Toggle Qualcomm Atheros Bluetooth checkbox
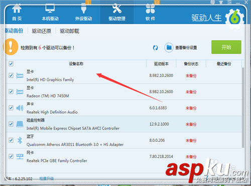The image size is (251, 186). [11, 140]
